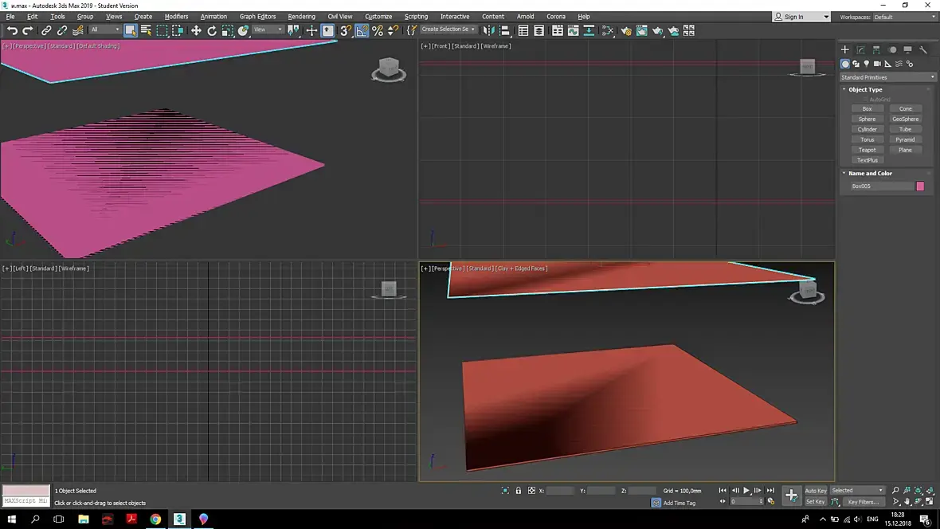
Task: Toggle Angle Snap in the toolbar
Action: tap(362, 30)
